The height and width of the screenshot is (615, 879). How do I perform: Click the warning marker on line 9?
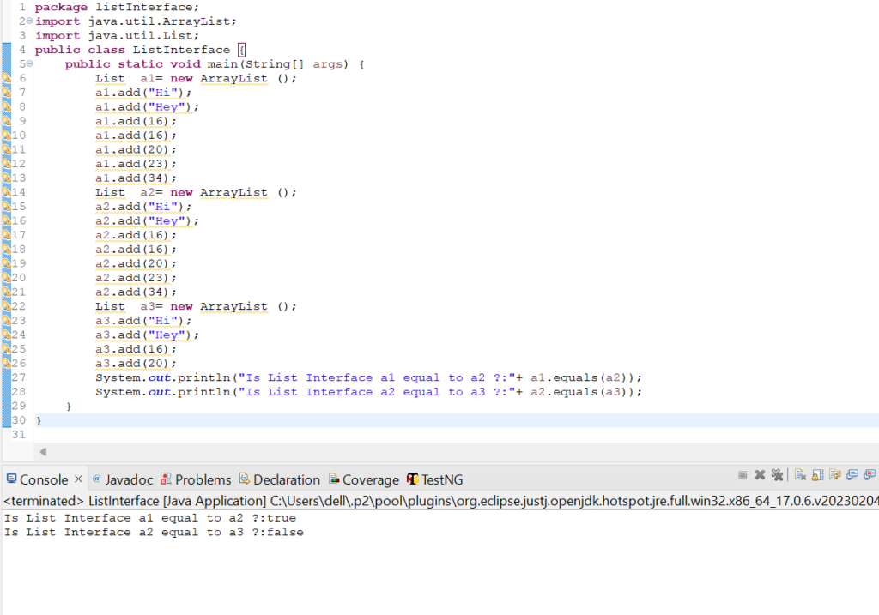pyautogui.click(x=7, y=121)
